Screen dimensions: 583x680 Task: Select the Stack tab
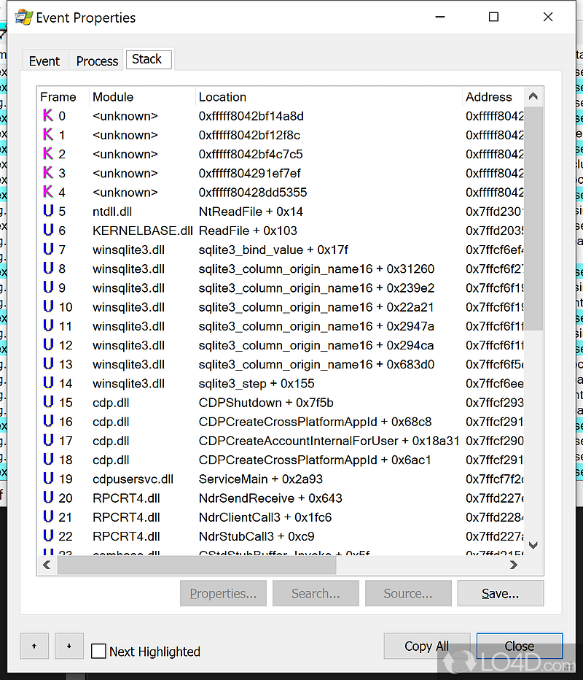click(147, 59)
